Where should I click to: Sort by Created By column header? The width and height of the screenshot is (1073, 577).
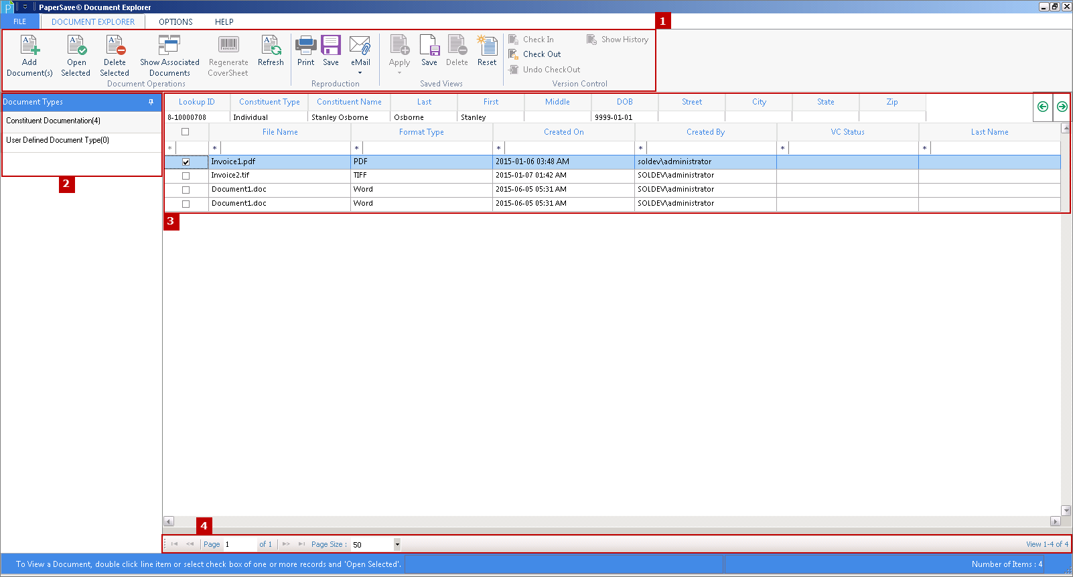pos(705,132)
